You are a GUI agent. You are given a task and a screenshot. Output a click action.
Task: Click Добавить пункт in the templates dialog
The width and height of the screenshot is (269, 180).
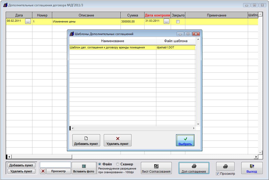point(86,140)
